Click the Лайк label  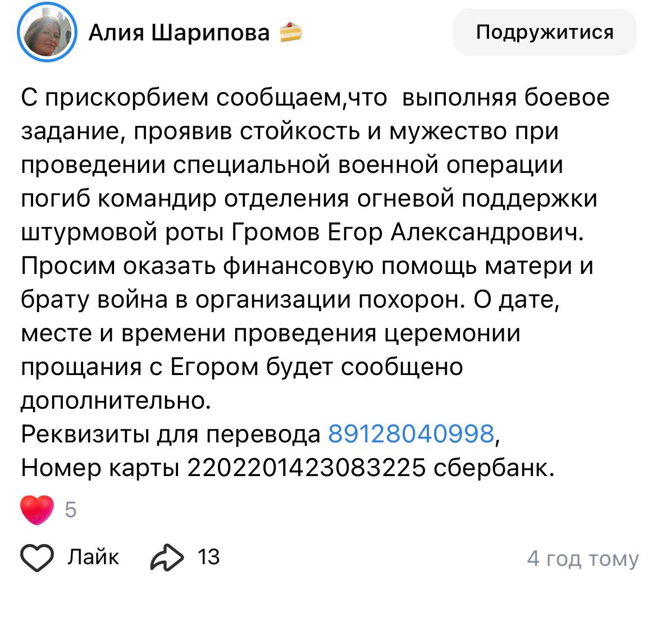coord(93,557)
